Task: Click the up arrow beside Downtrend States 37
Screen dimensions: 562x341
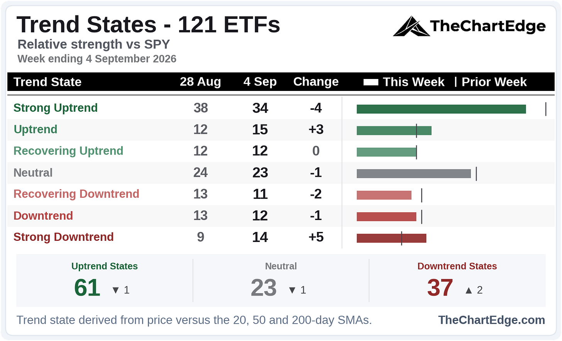Action: click(469, 290)
